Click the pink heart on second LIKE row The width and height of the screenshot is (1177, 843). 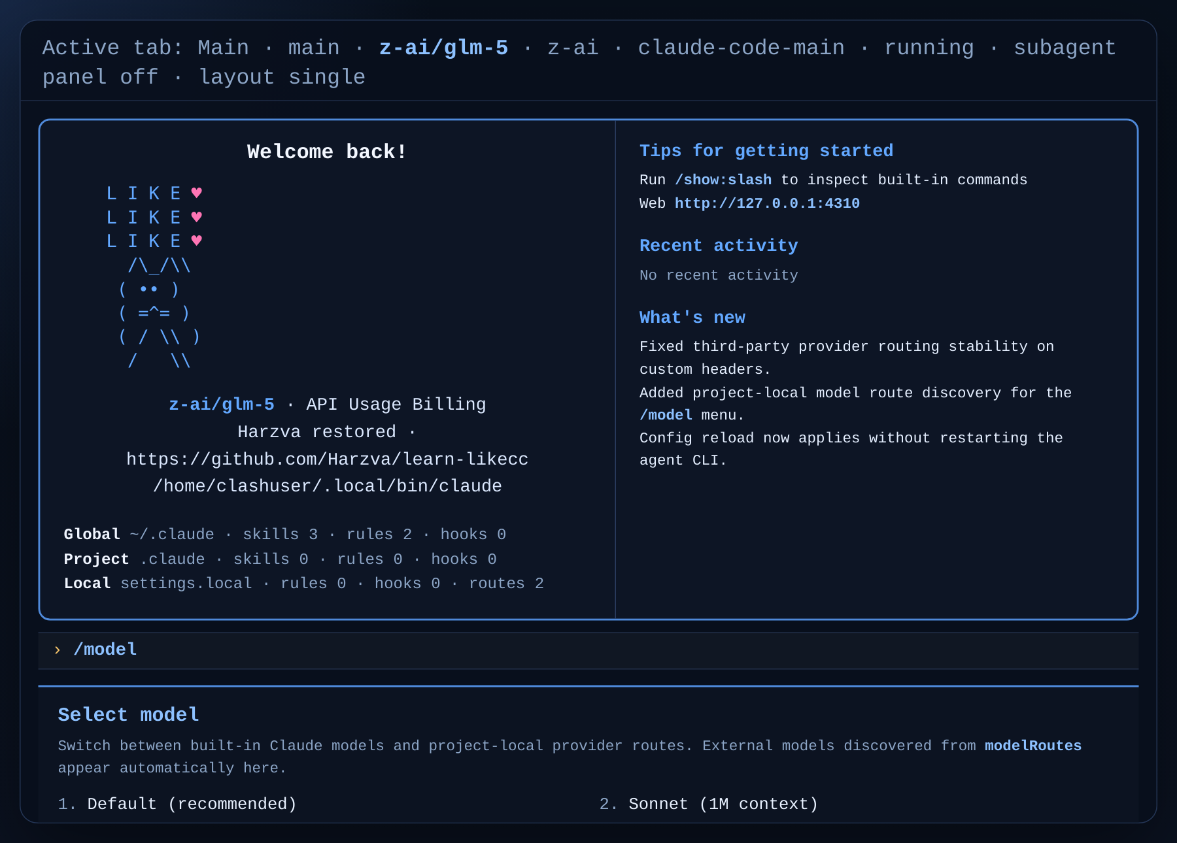[197, 217]
